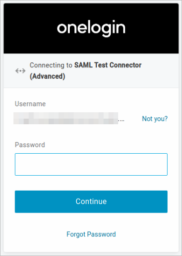Focus the Password input field
This screenshot has height=256, width=182.
[x=91, y=164]
